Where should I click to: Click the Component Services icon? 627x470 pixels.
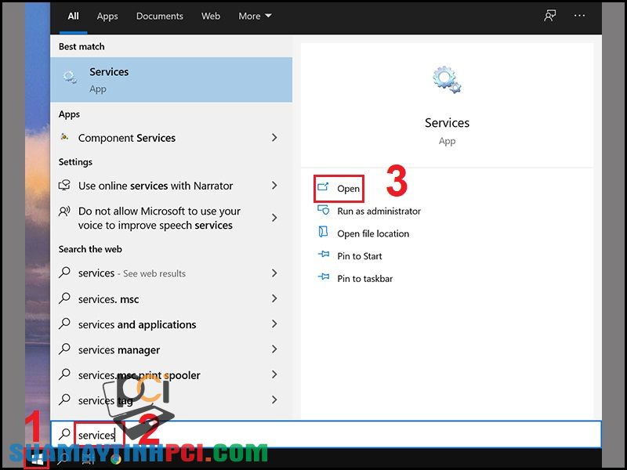64,137
